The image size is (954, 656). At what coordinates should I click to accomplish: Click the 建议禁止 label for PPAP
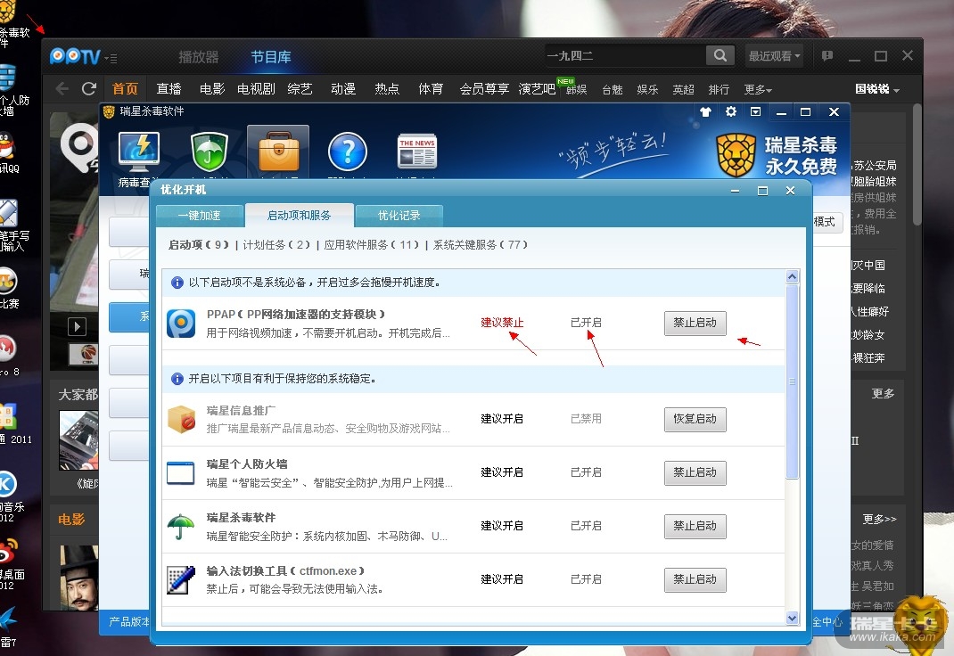pos(502,323)
